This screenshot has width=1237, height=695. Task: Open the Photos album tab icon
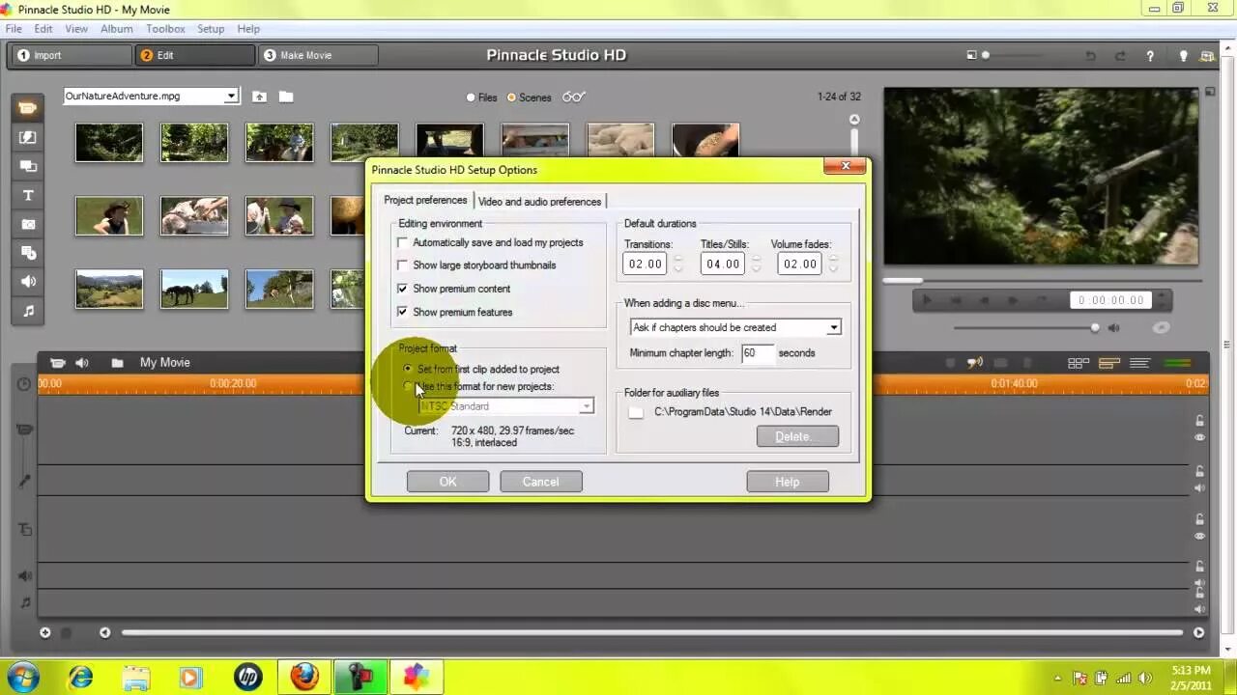[27, 224]
